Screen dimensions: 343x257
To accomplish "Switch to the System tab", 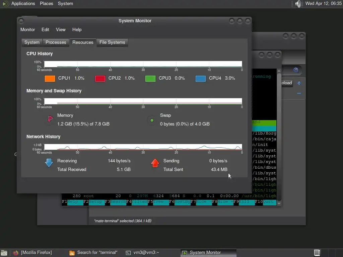I will (32, 42).
